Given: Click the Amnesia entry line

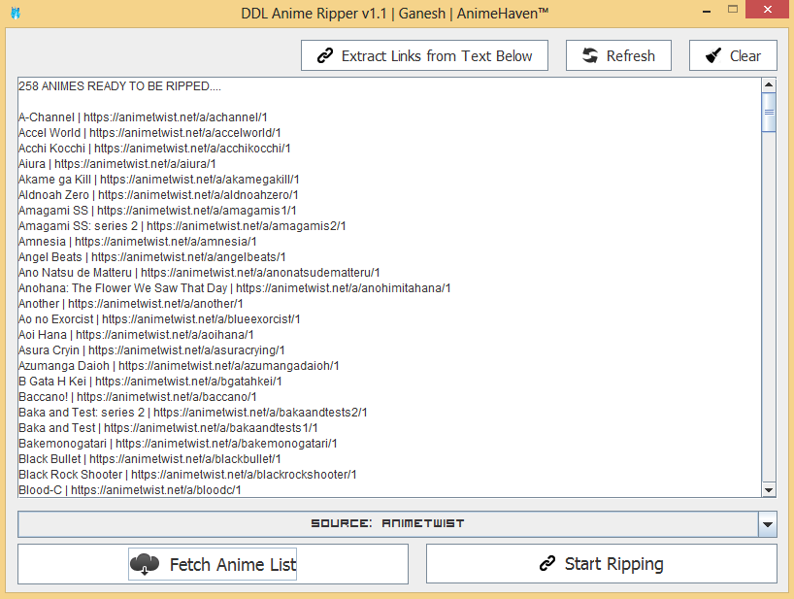Looking at the screenshot, I should [138, 242].
